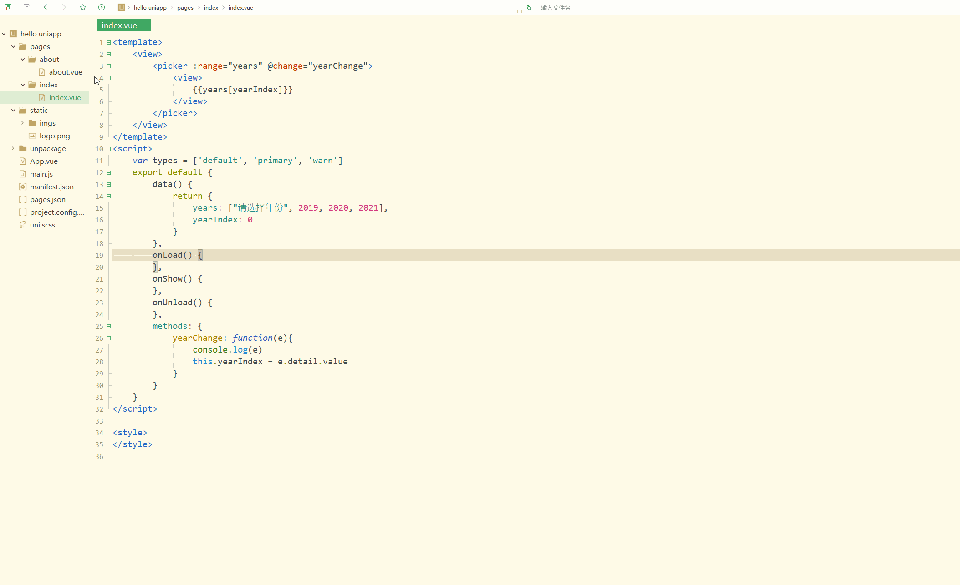Click the project.config file icon

23,212
